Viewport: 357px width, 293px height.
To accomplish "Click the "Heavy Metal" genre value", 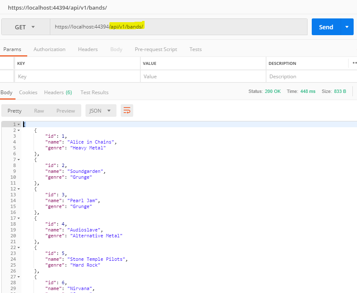I will coord(88,148).
